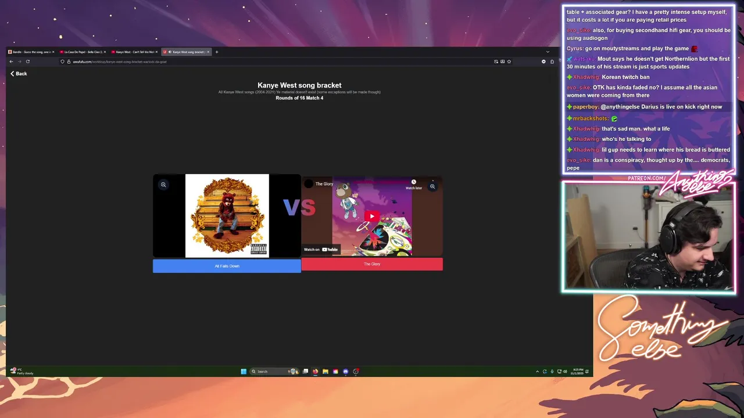Select the Kanye West song bracket tab
This screenshot has height=418, width=744.
click(186, 52)
